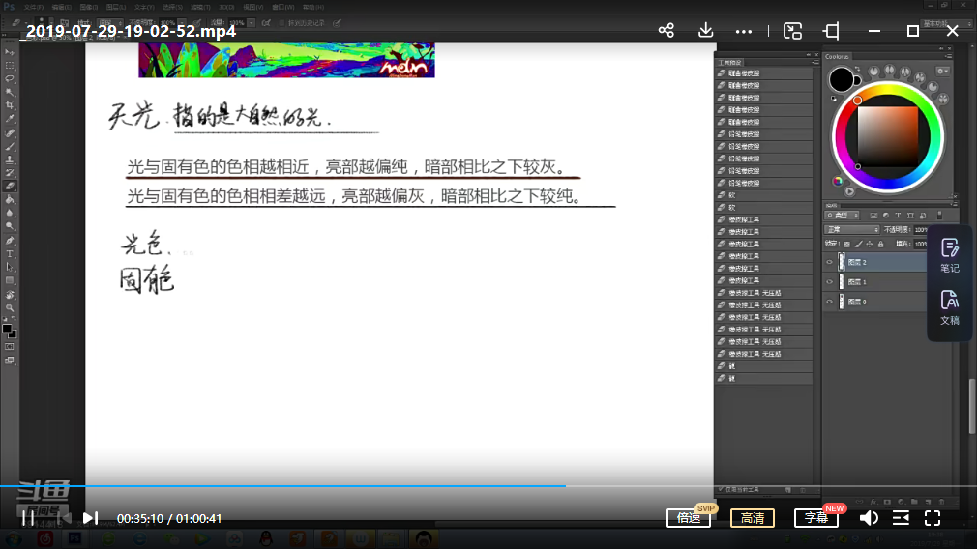Open the 文件(F) menu

(34, 7)
